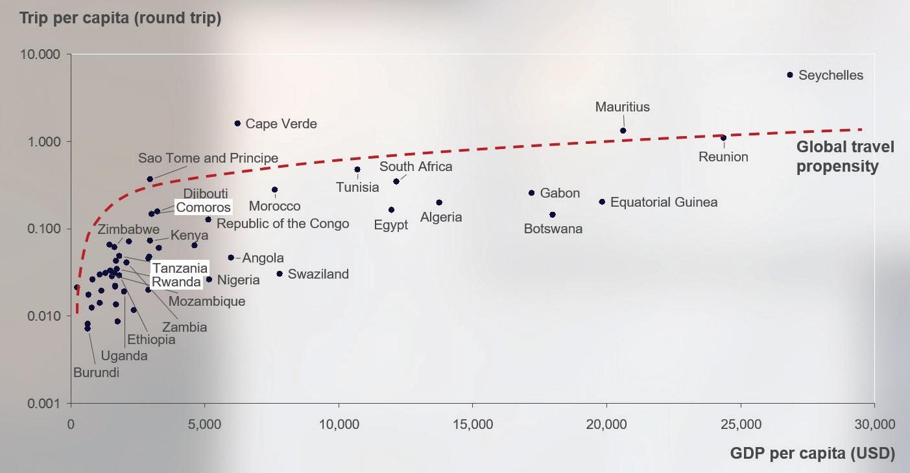Click the Equatorial Guinea data point
The width and height of the screenshot is (910, 473).
pyautogui.click(x=602, y=202)
